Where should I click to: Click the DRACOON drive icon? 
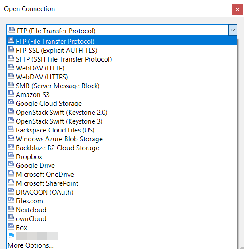coord(11,191)
